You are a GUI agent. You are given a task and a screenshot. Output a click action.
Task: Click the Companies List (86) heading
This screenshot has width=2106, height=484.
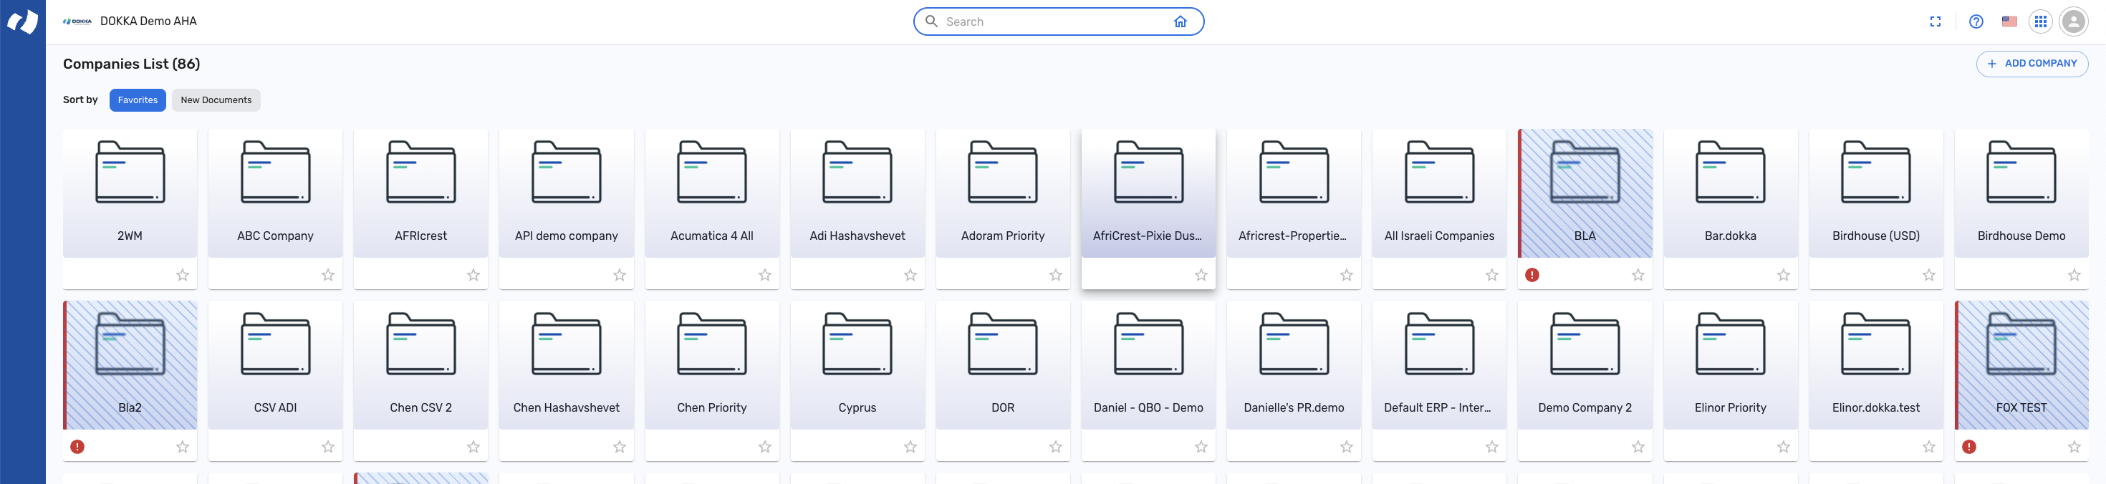click(x=132, y=64)
